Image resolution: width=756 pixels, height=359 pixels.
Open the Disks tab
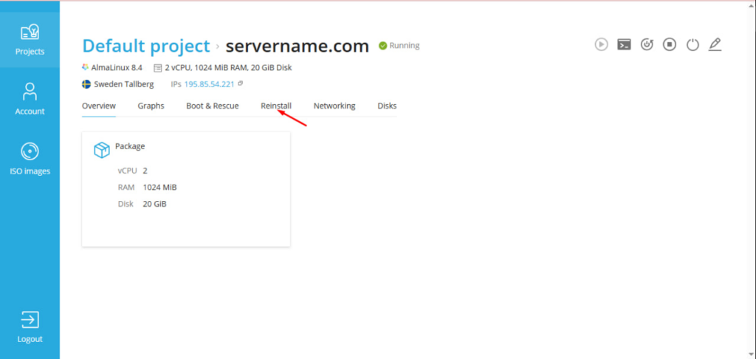pyautogui.click(x=387, y=106)
